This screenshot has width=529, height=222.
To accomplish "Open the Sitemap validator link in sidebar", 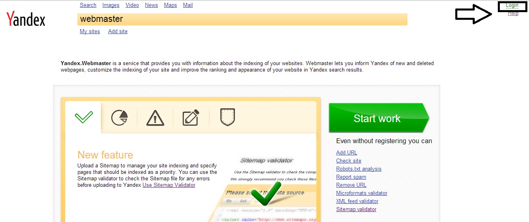I will coord(356,209).
